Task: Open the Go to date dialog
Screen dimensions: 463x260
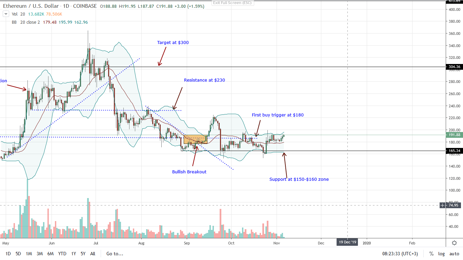Action: (x=115, y=254)
